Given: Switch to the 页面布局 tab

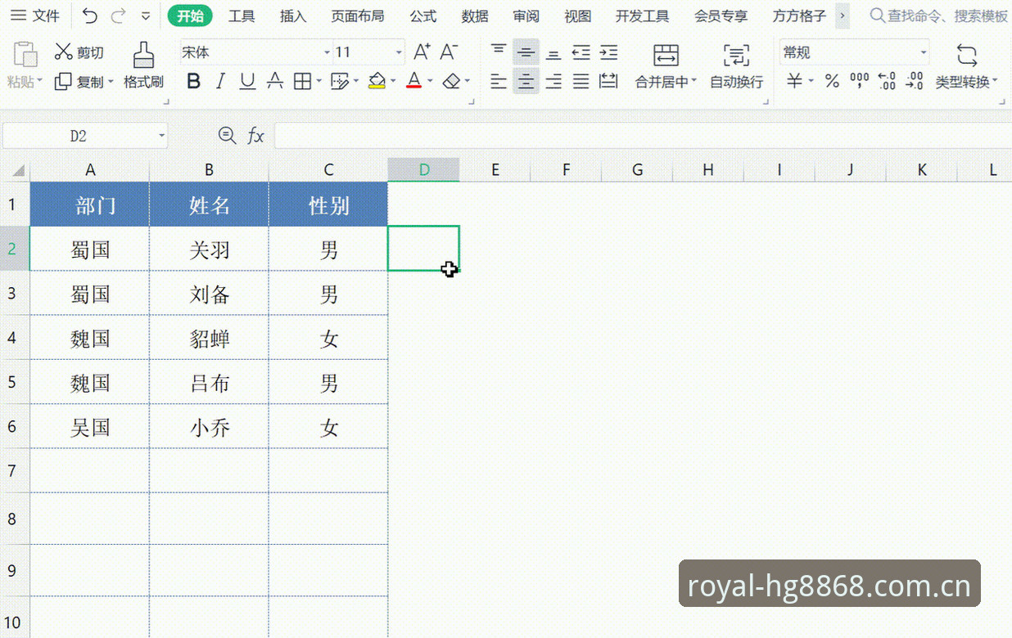Looking at the screenshot, I should point(357,16).
